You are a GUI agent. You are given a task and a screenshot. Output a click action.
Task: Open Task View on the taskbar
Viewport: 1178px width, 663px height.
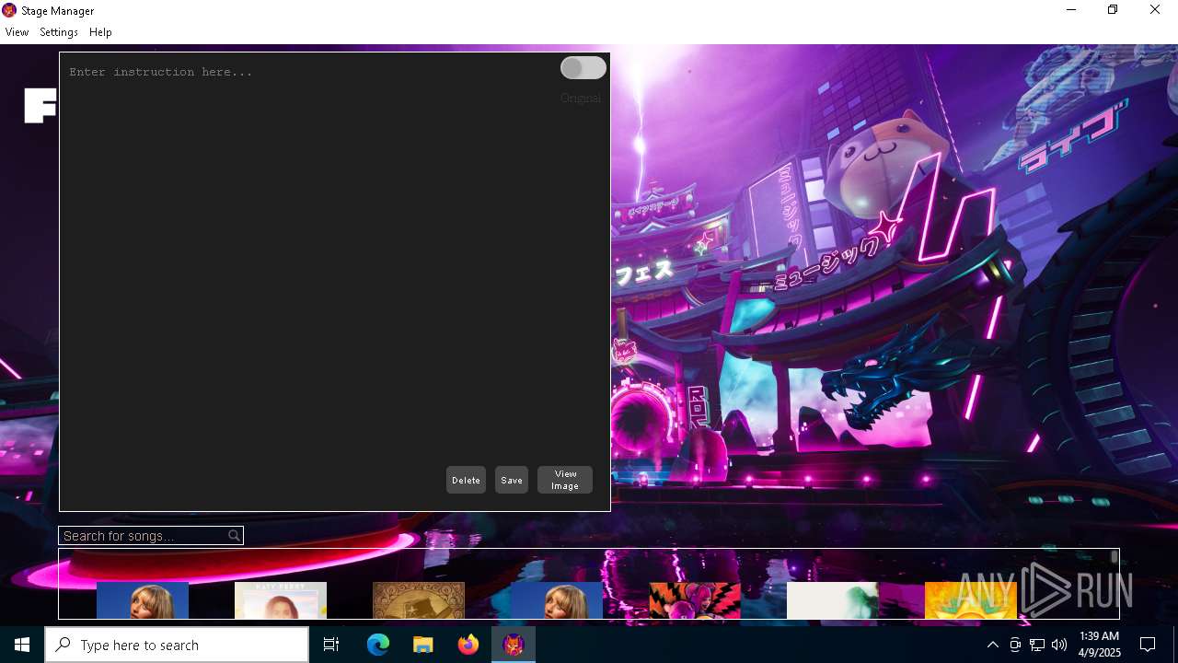click(x=331, y=645)
